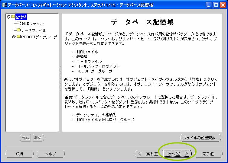Go back with 戻る(B) button
Screen dimensions: 228x163
pos(148,154)
